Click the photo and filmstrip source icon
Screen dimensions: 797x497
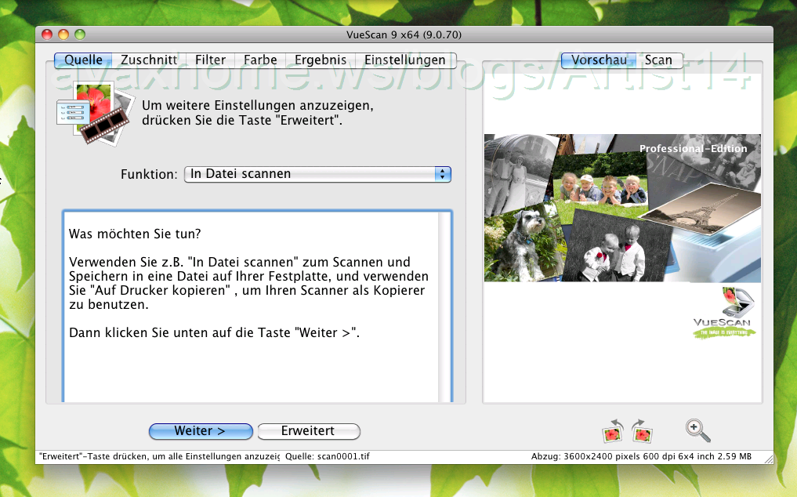[x=95, y=114]
